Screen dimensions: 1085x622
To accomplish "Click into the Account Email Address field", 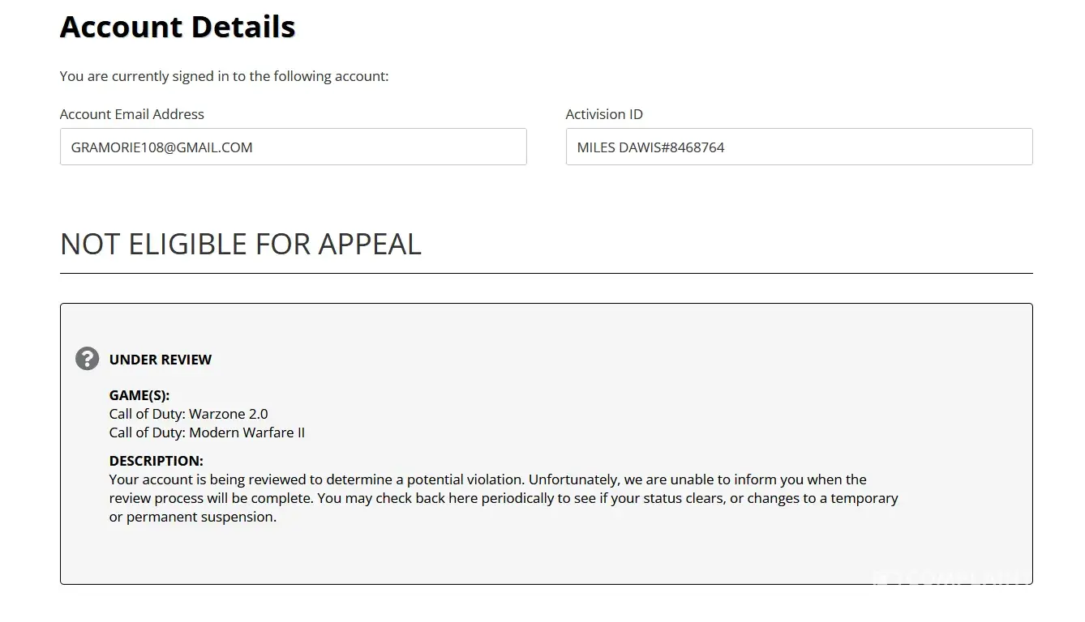I will coord(293,147).
